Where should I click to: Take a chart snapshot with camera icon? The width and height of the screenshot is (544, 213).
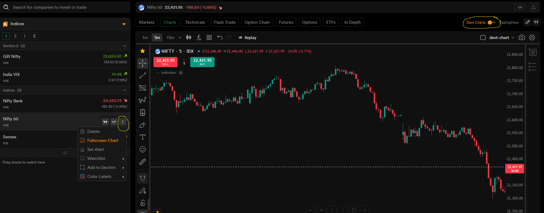(x=522, y=37)
